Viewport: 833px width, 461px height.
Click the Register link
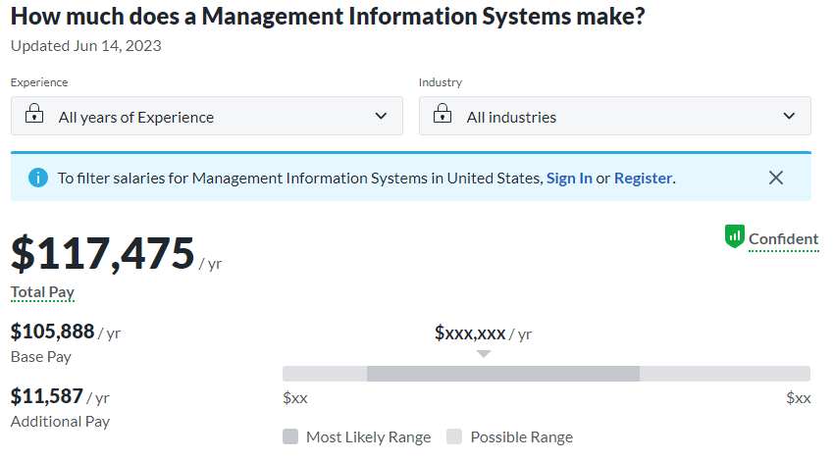[643, 178]
